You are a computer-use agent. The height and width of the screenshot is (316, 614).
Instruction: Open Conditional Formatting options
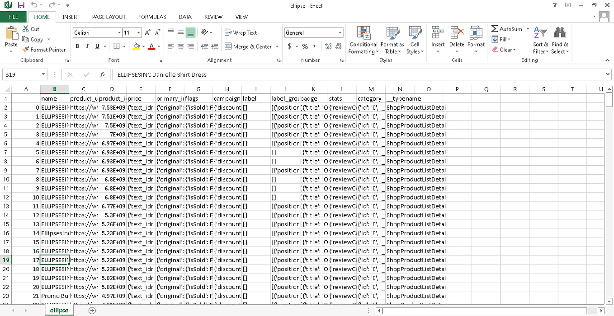pyautogui.click(x=363, y=40)
